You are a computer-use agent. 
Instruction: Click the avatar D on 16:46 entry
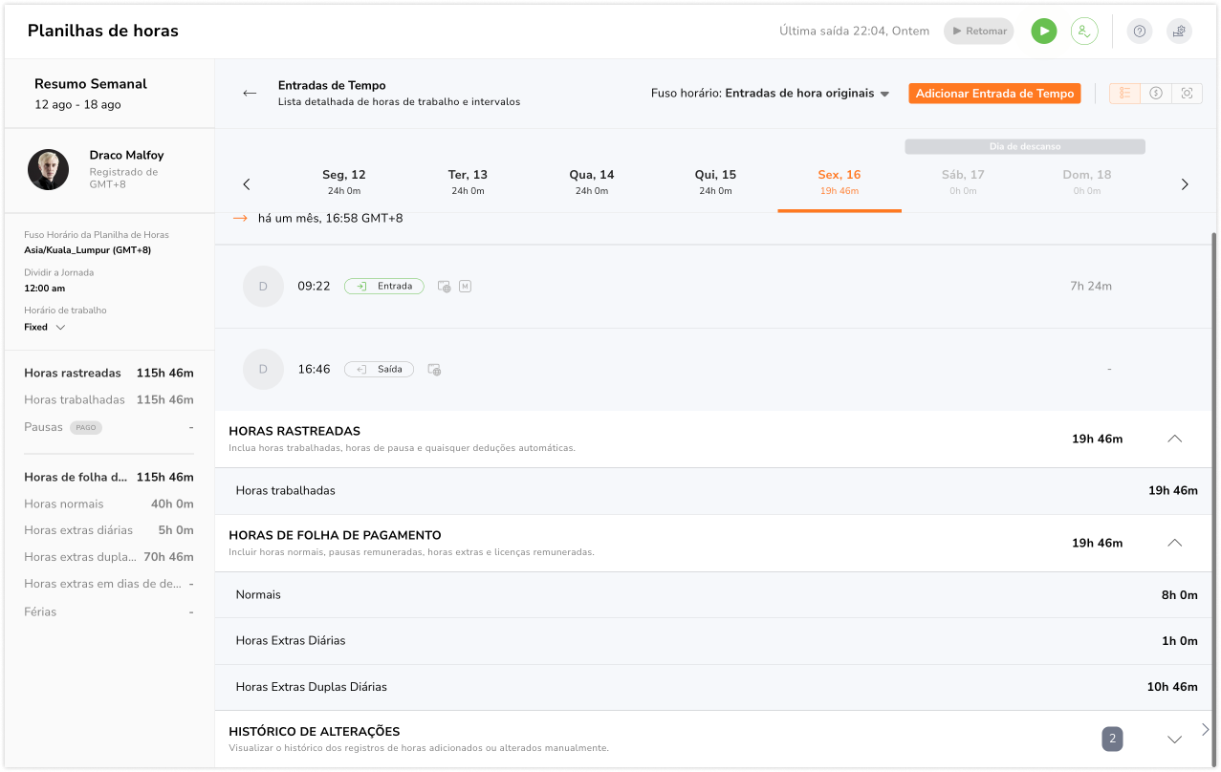[263, 369]
